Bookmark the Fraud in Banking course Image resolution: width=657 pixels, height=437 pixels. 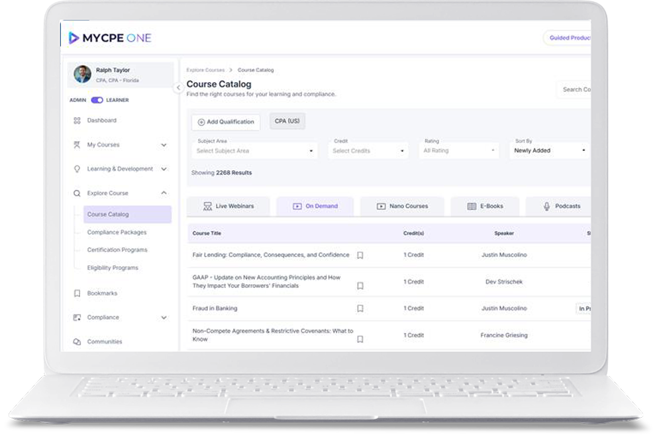[360, 309]
